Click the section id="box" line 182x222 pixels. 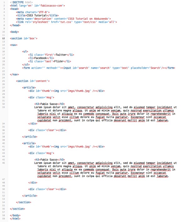click(x=24, y=38)
